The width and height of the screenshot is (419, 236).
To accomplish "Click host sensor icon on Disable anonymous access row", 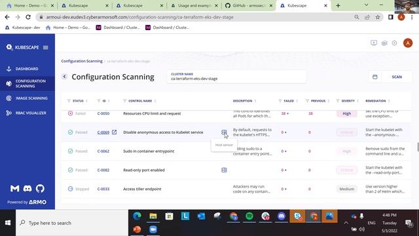I will pos(224,132).
